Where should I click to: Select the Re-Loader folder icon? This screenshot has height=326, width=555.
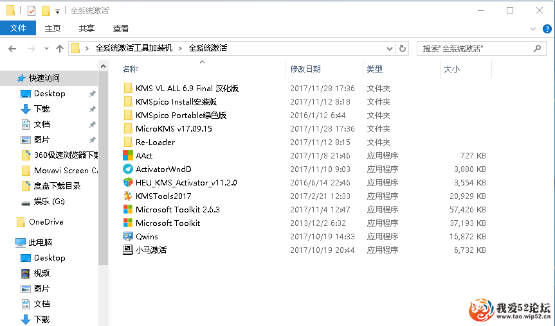pos(128,142)
